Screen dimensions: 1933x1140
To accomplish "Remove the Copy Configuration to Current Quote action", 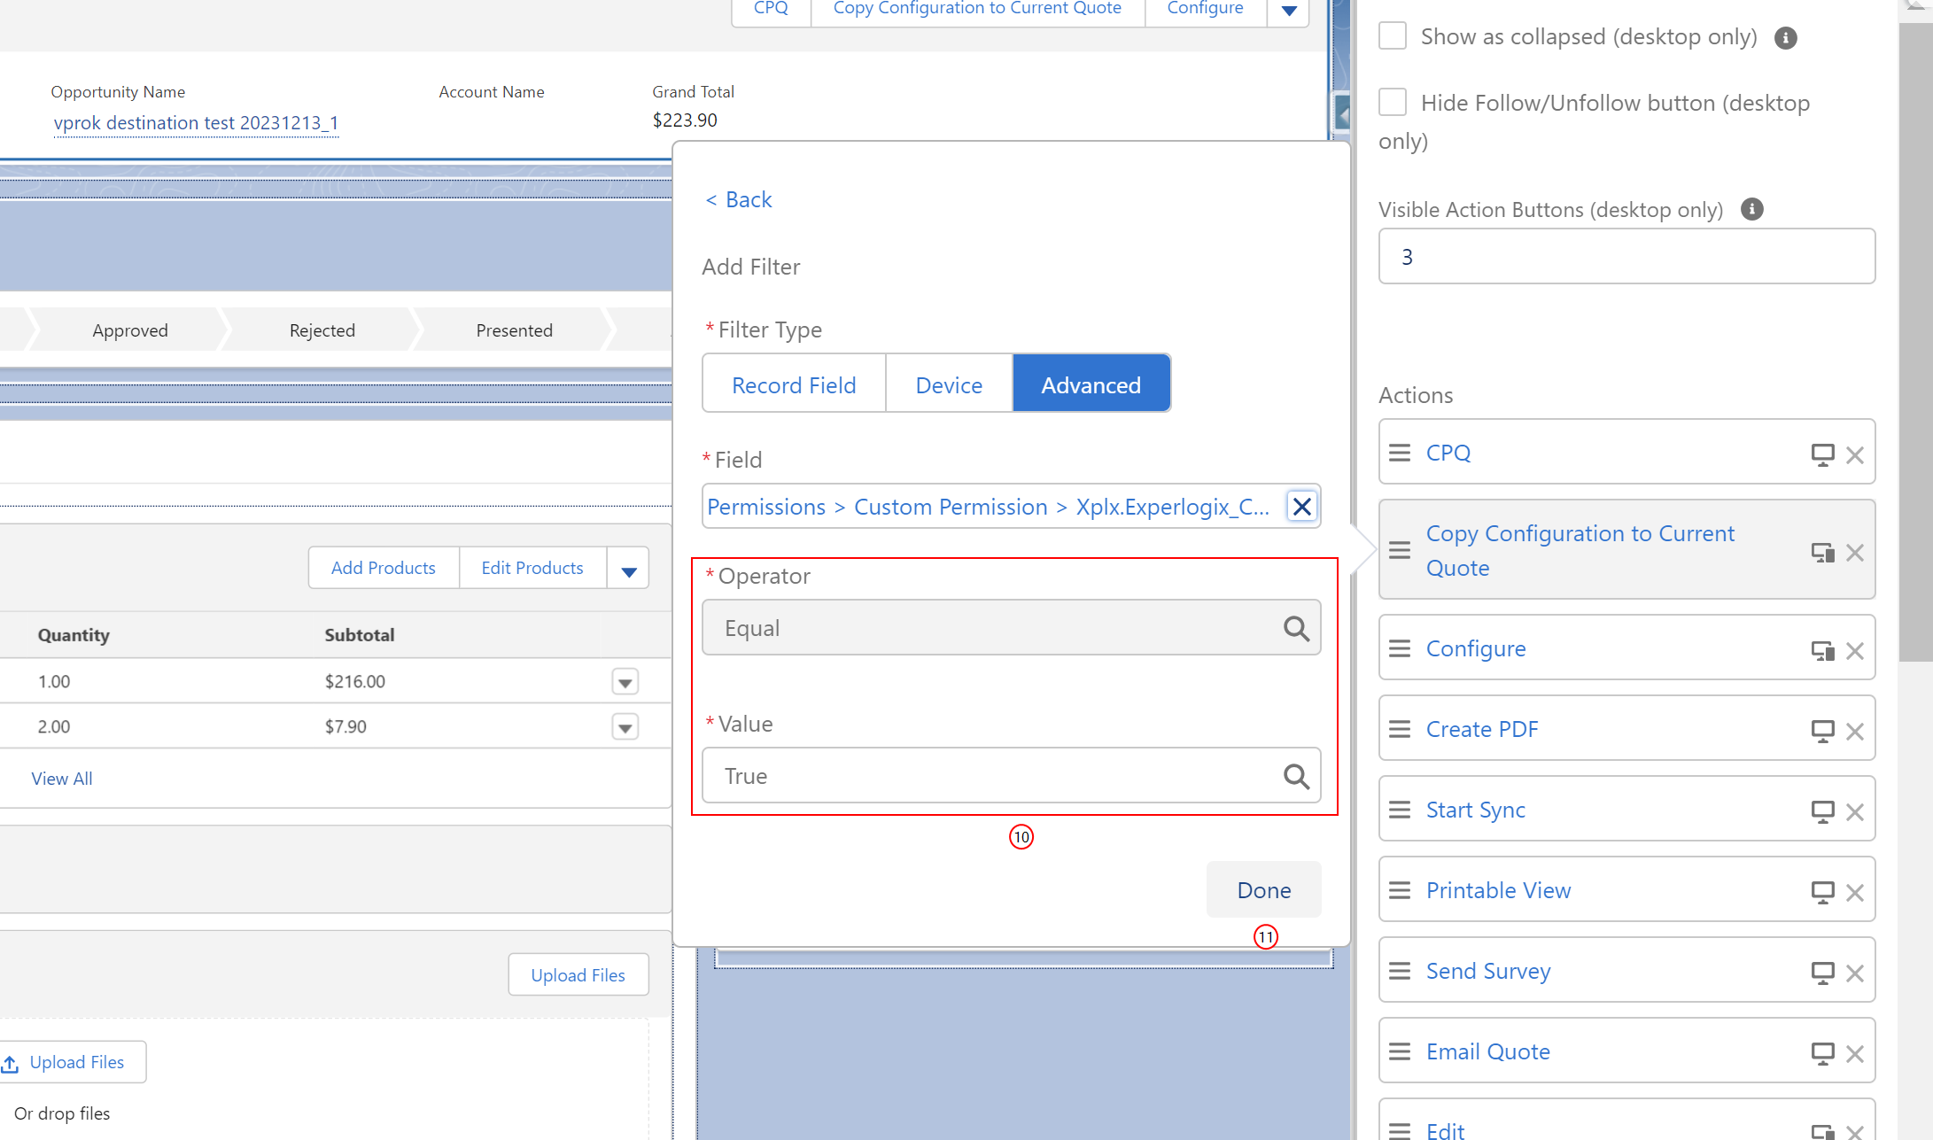I will click(1854, 553).
